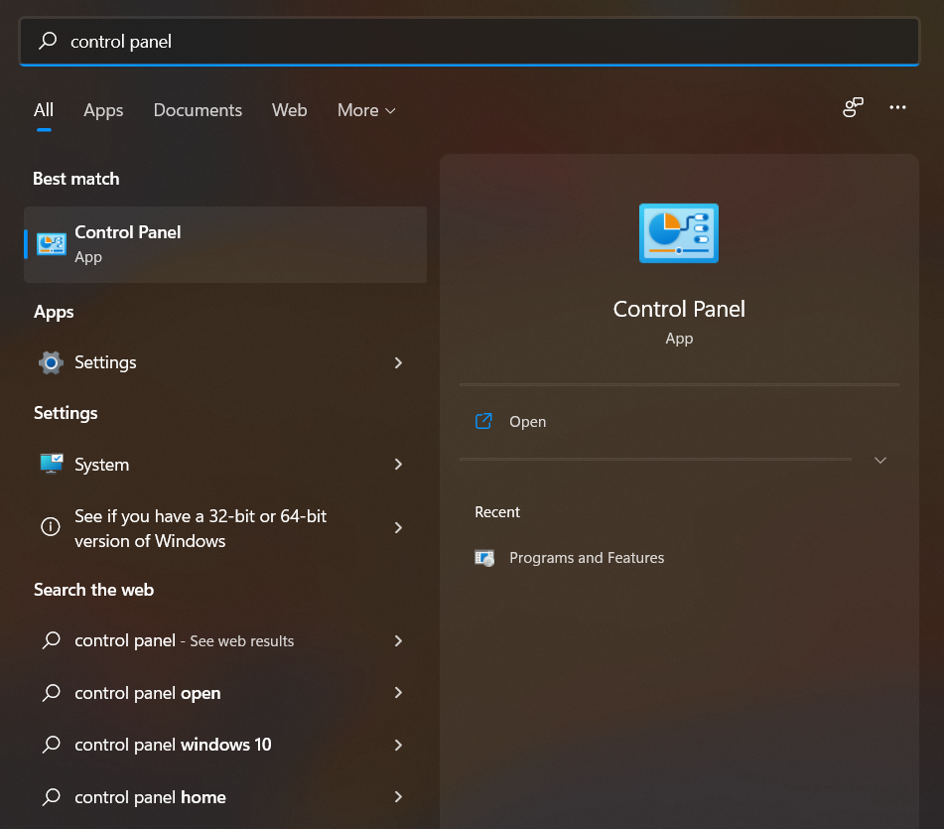Screen dimensions: 944x829
Task: Open the Control Panel best match result
Action: 225,244
